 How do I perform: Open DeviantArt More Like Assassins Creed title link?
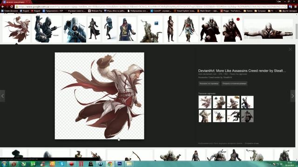(242, 71)
